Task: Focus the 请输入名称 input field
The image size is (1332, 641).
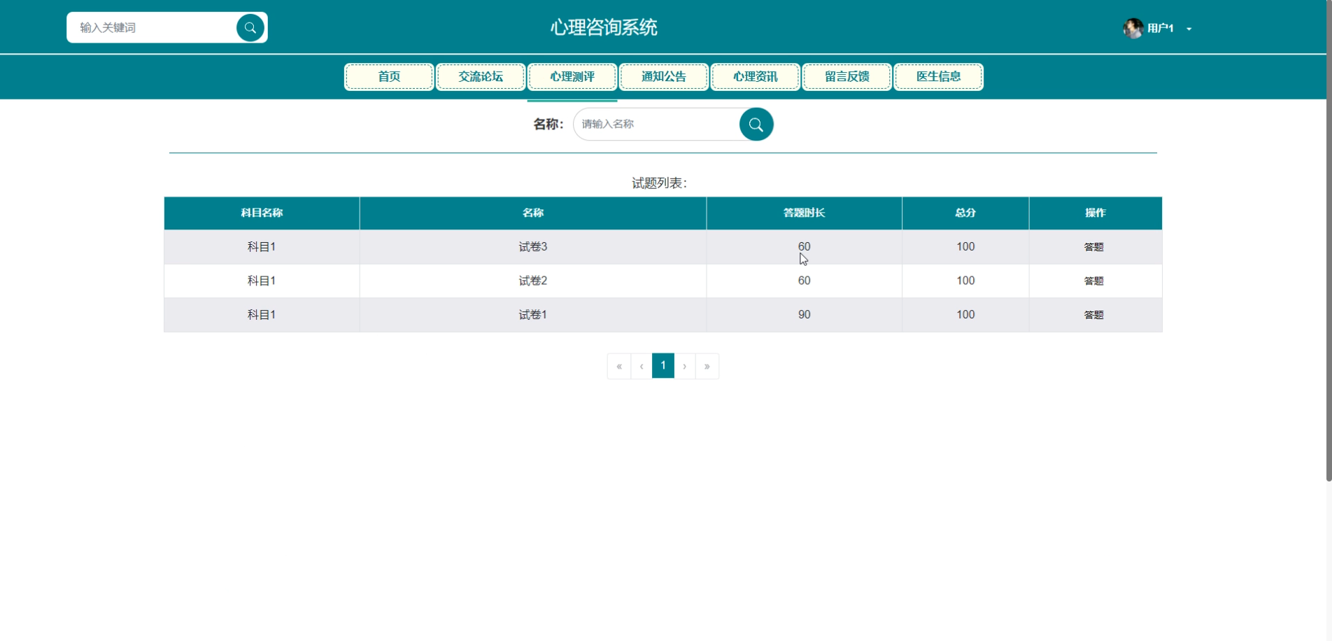Action: point(658,124)
